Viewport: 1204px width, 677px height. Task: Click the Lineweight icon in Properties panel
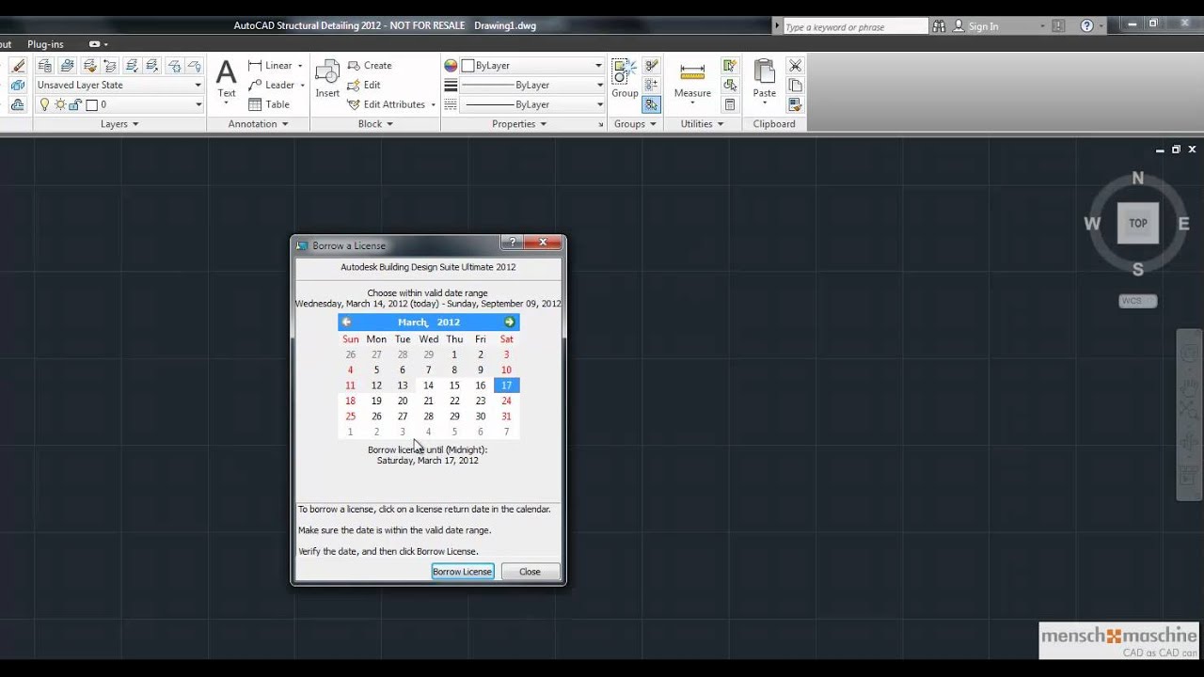point(451,85)
